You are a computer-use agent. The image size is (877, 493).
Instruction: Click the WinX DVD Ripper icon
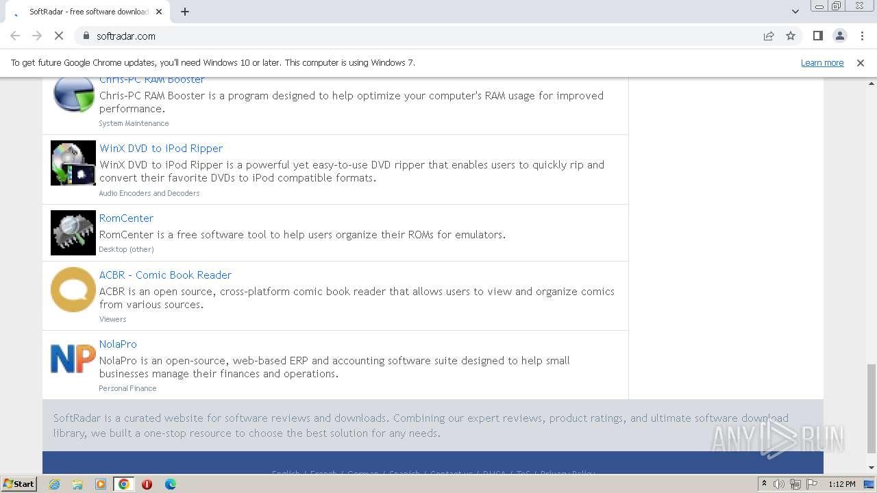[73, 163]
